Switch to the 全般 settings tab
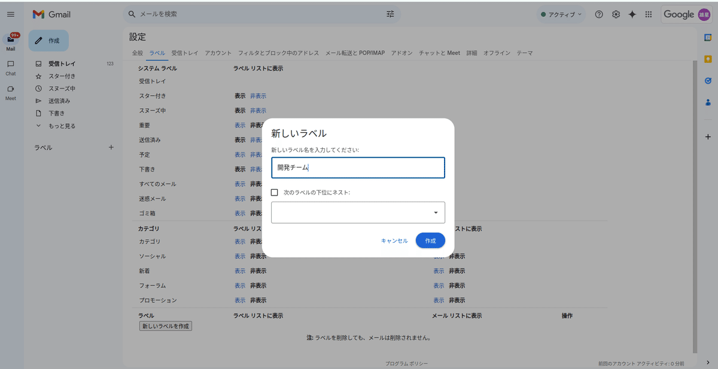 (x=138, y=53)
